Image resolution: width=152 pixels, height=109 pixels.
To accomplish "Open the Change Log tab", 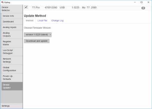I will 57,21.
